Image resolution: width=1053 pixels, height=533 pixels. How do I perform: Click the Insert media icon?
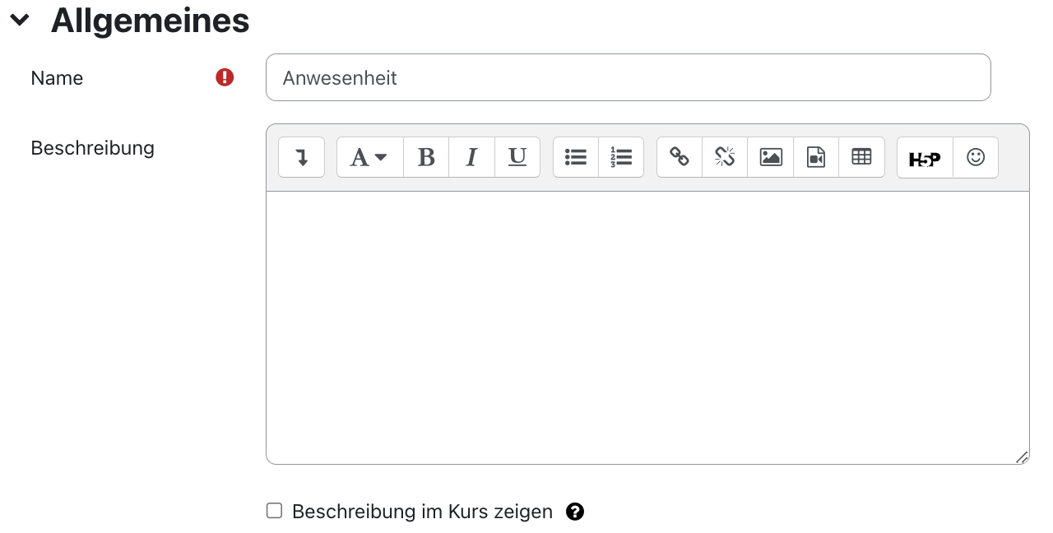pos(815,157)
